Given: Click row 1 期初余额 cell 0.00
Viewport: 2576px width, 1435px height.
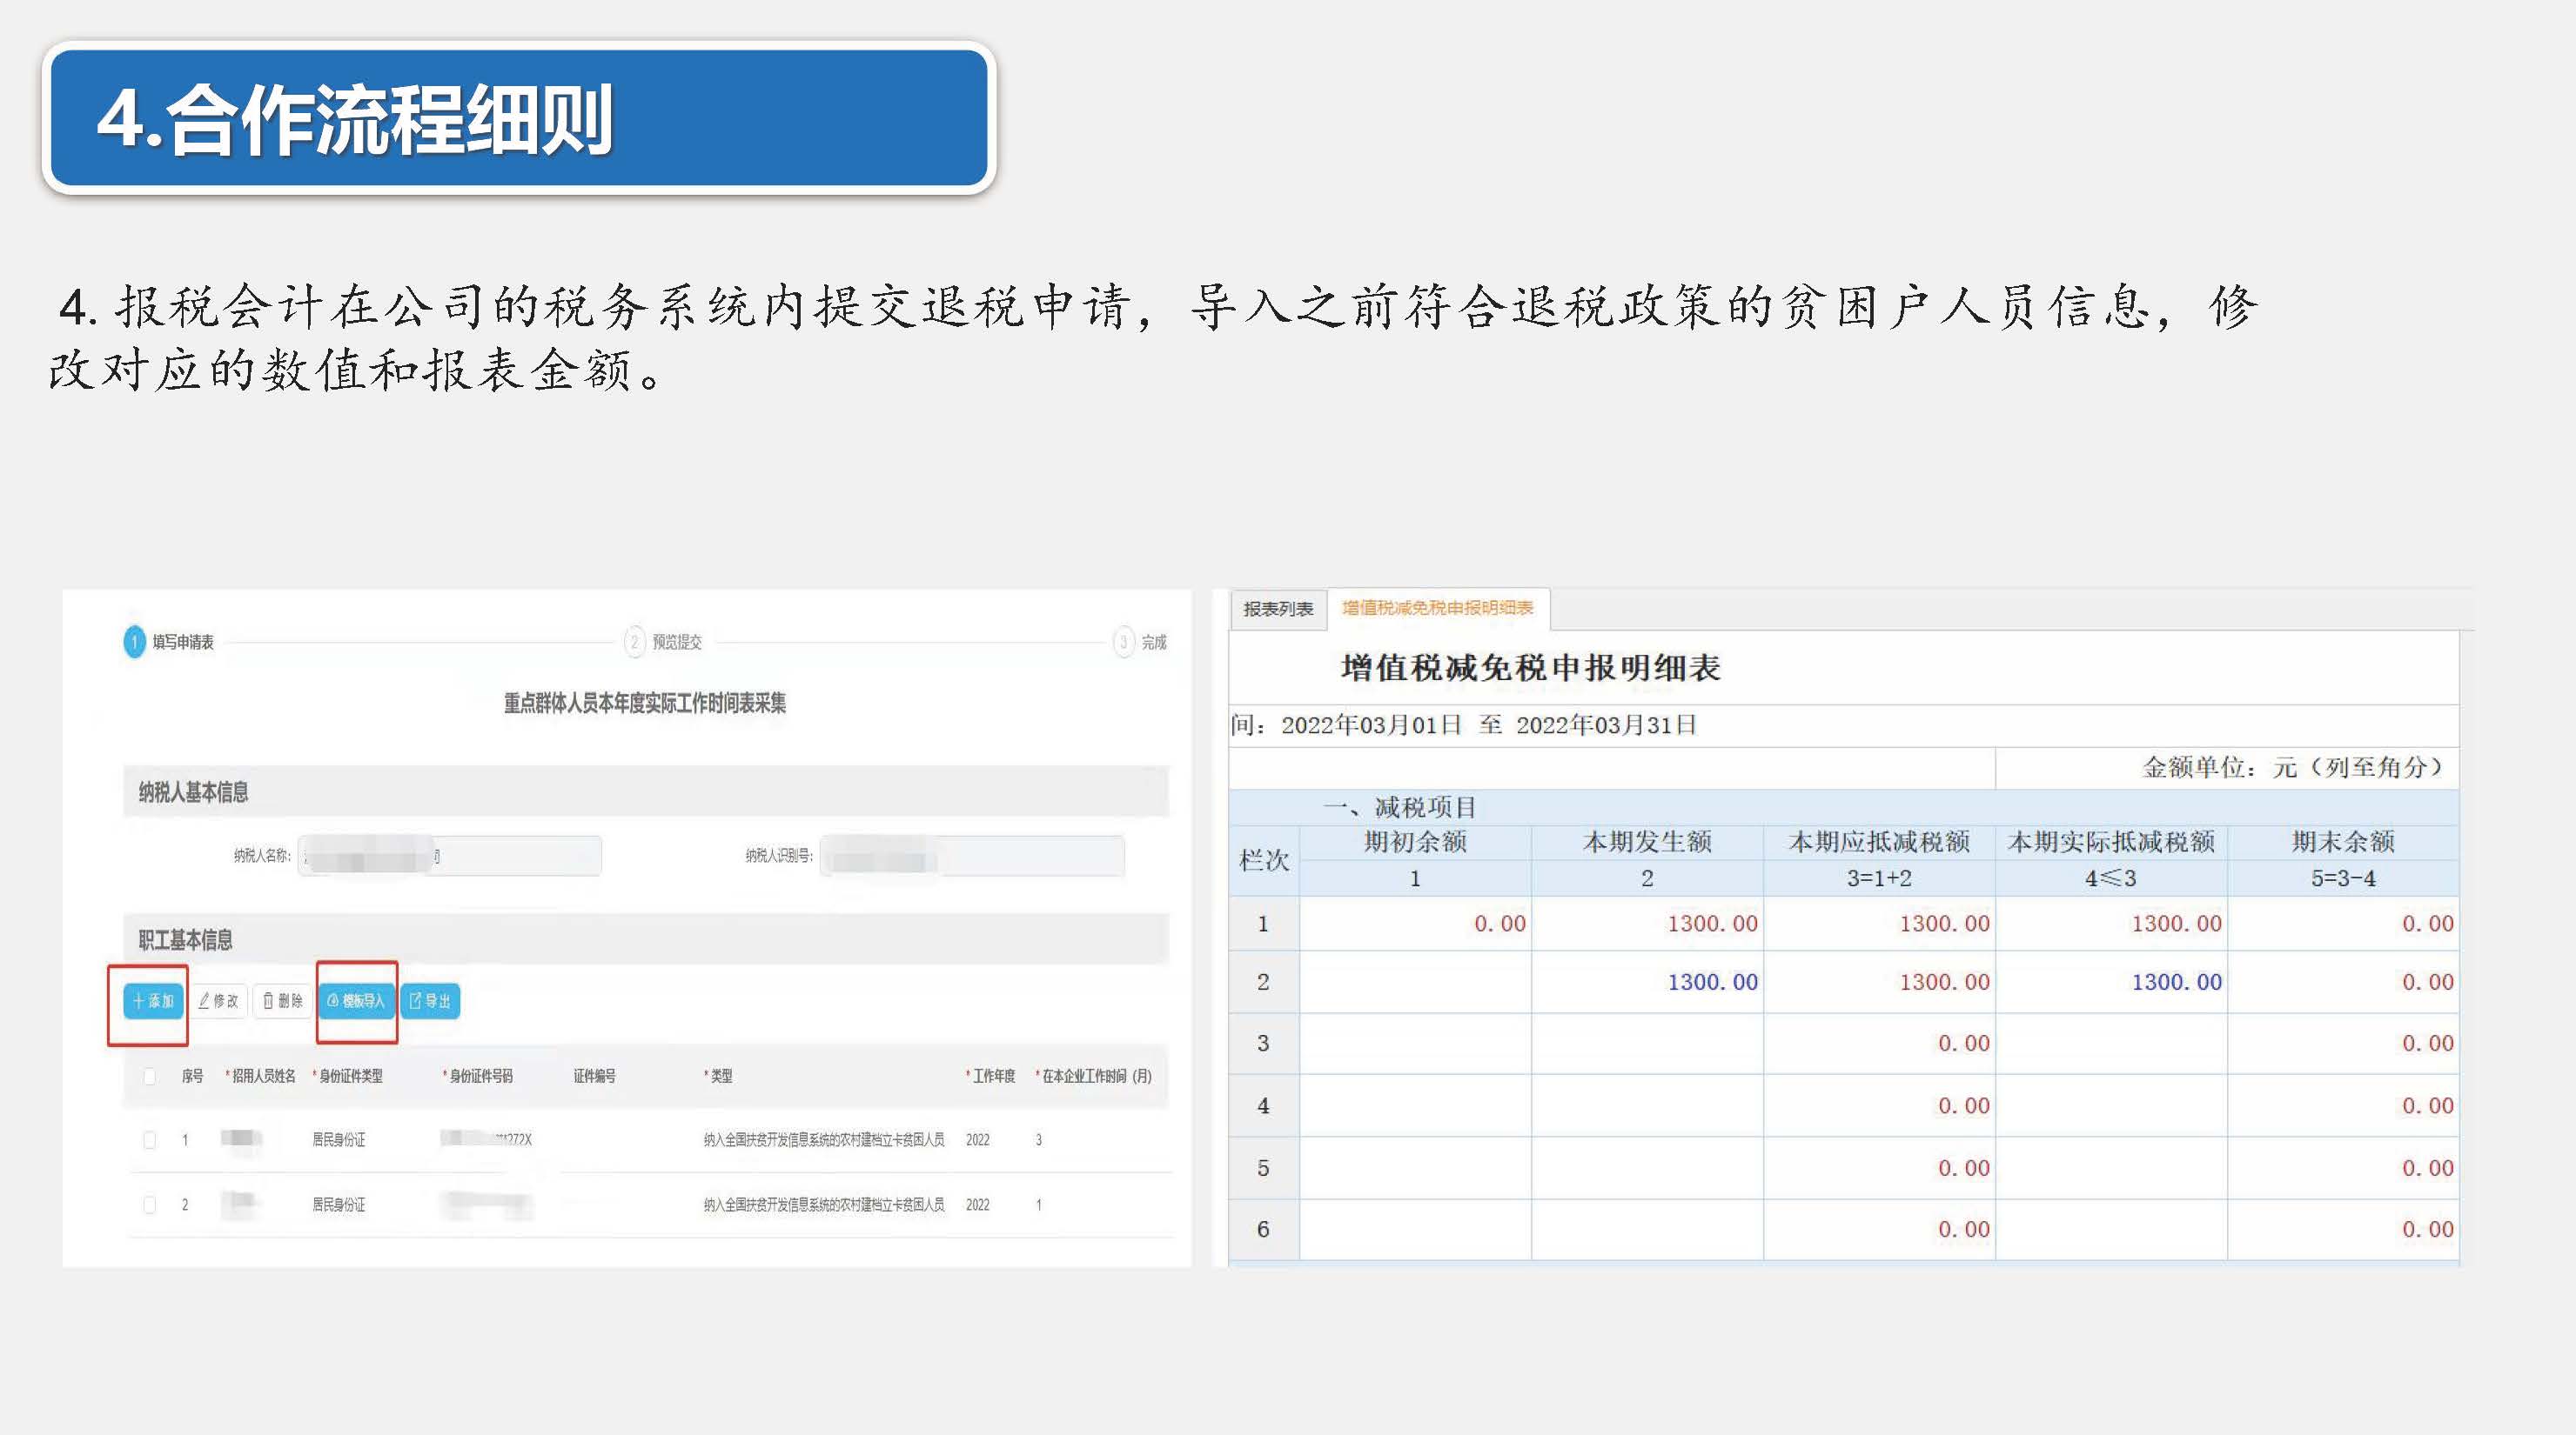Looking at the screenshot, I should tap(1415, 924).
